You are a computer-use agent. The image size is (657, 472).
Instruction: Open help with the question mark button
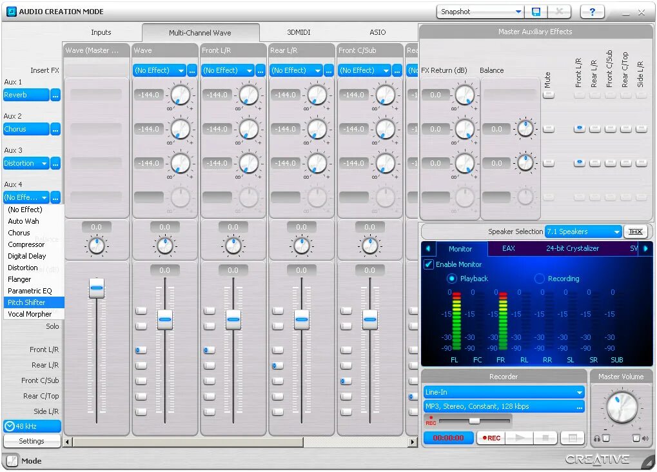[x=592, y=12]
